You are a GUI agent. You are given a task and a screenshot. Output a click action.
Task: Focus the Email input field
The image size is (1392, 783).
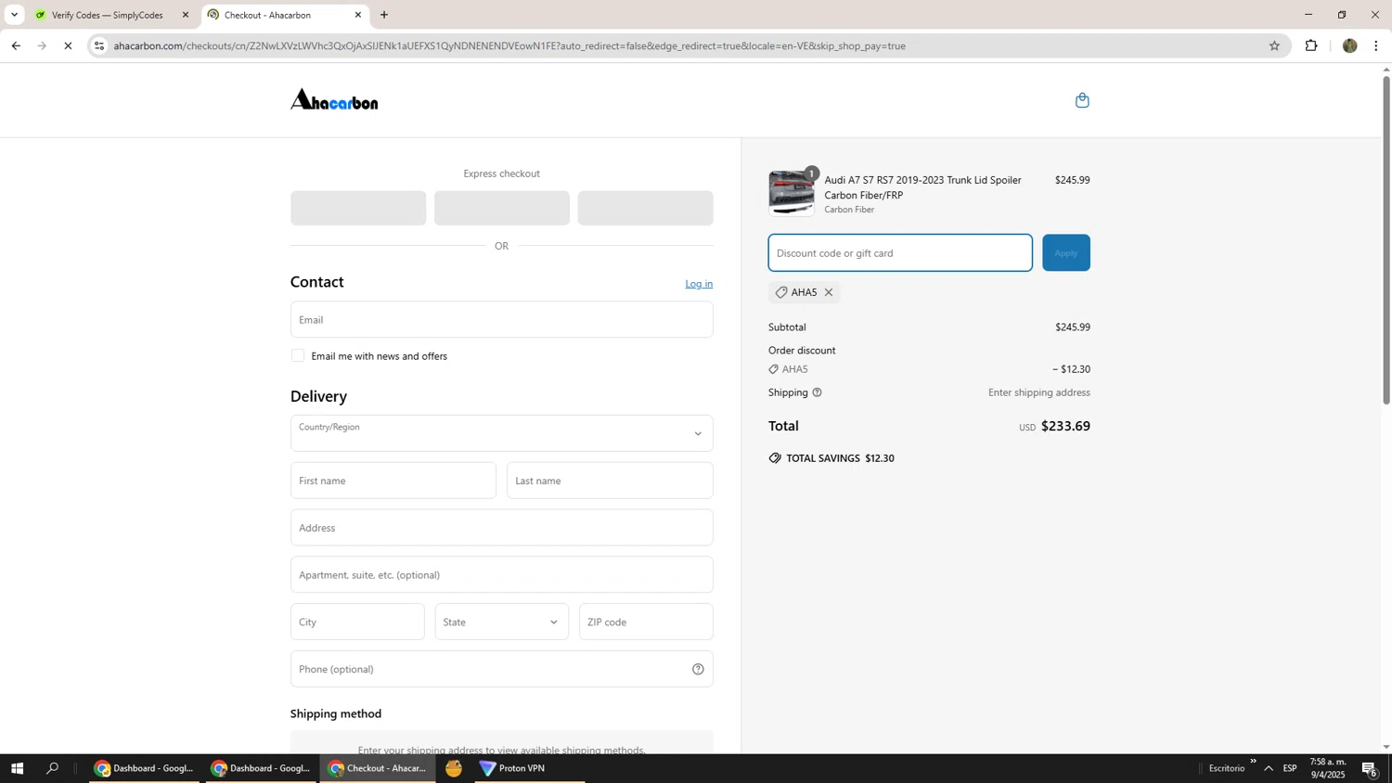pyautogui.click(x=502, y=319)
